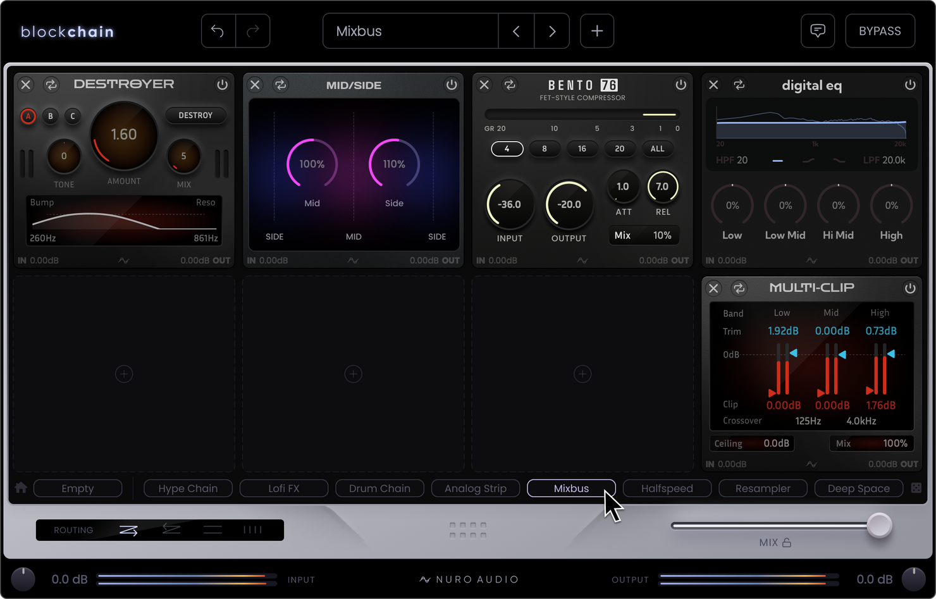This screenshot has height=599, width=936.
Task: Remove the Destroyer module with X
Action: (x=26, y=84)
